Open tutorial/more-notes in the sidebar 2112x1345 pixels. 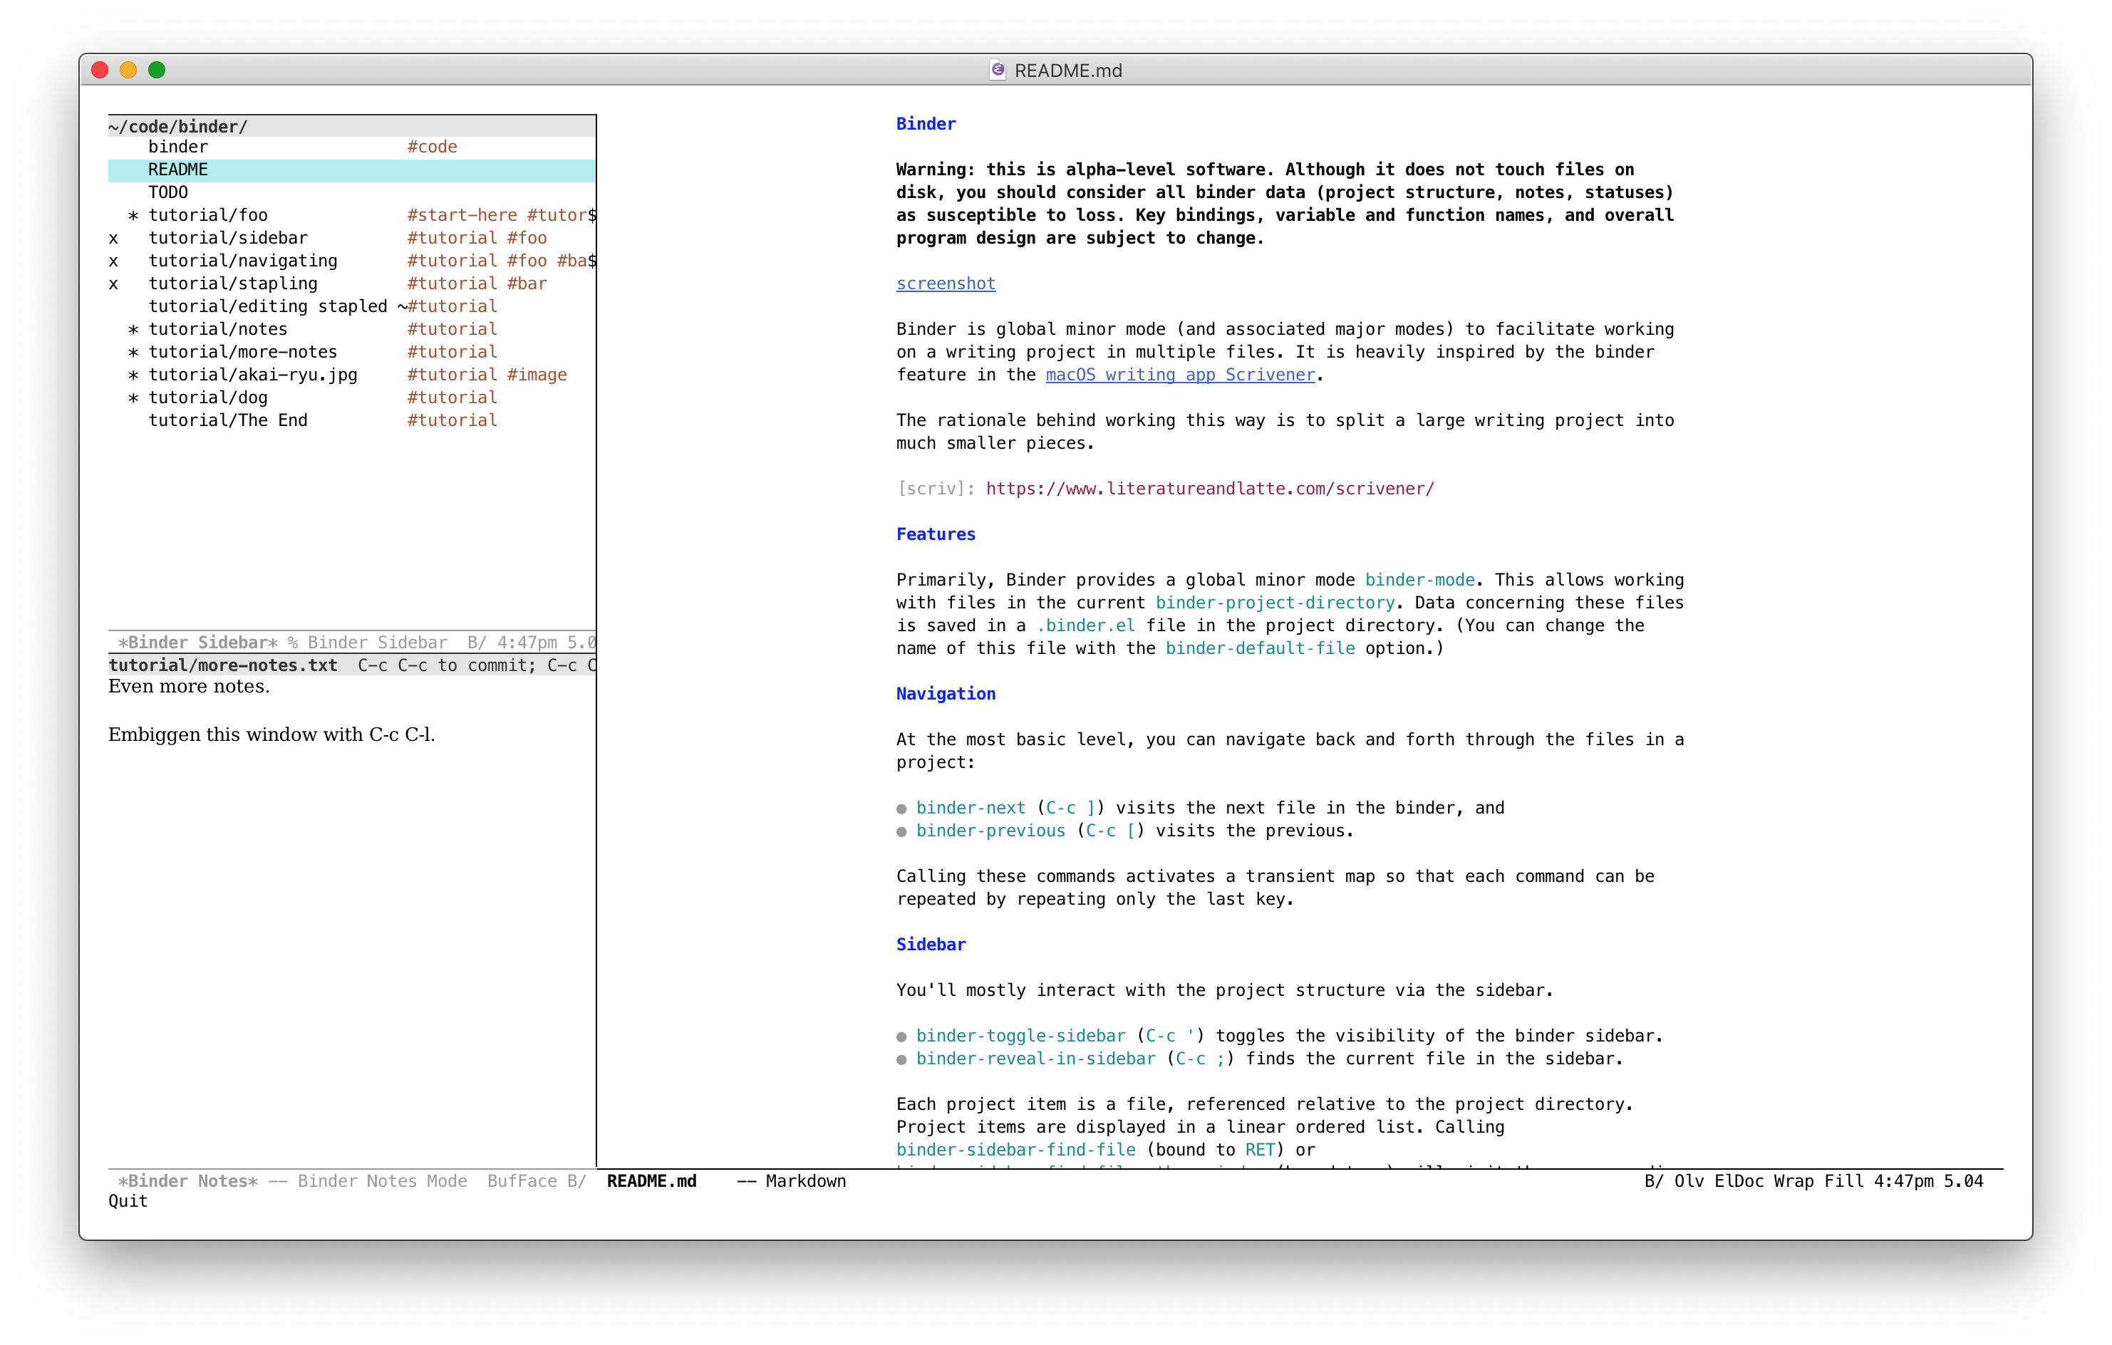coord(243,352)
